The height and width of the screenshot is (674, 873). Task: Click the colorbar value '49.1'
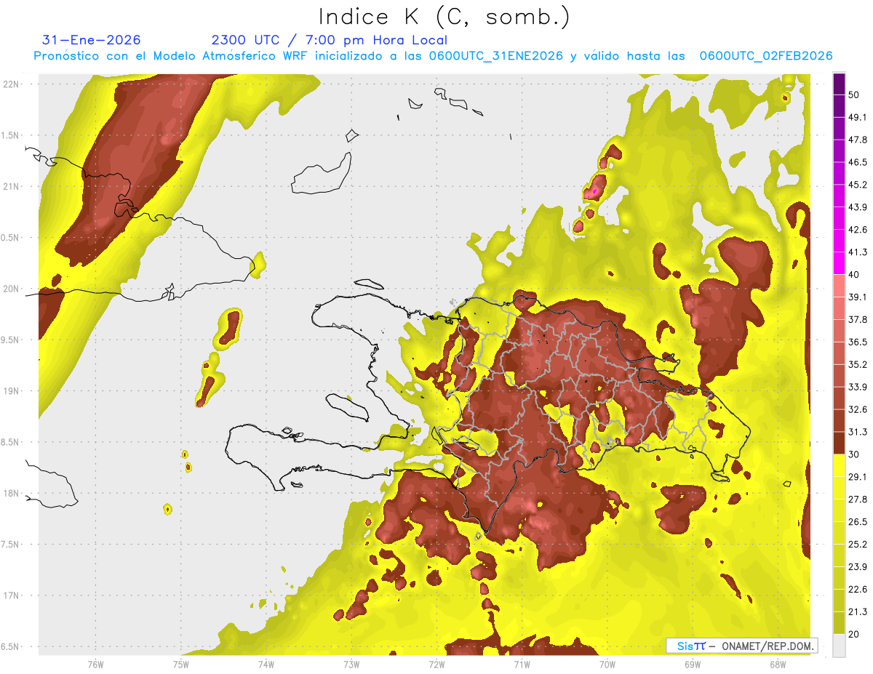(858, 117)
